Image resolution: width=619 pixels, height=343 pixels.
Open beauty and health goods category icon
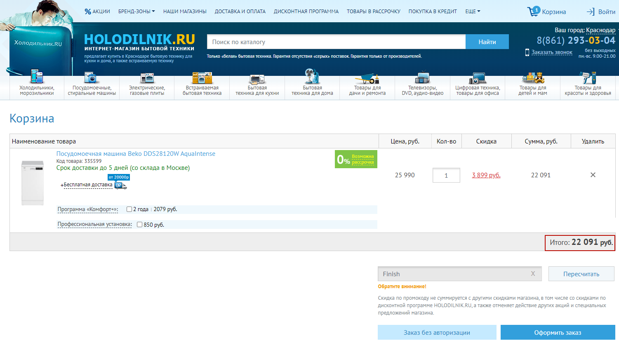tap(588, 78)
